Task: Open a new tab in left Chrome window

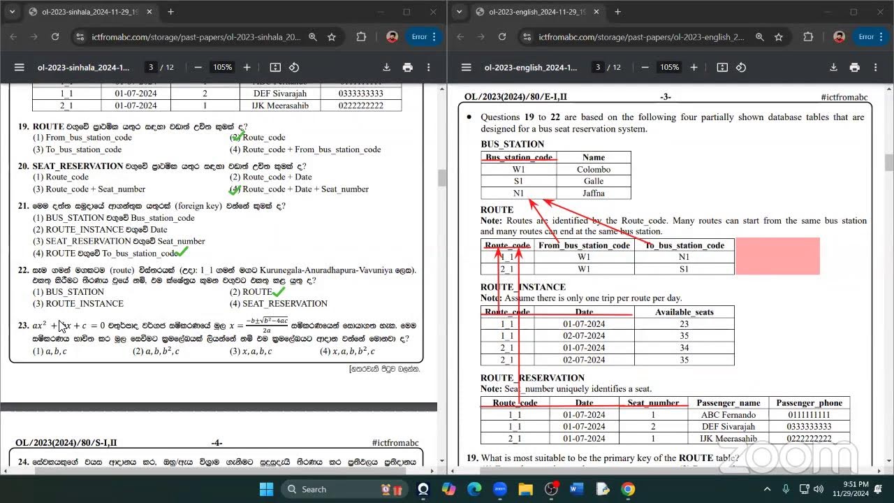Action: 170,12
